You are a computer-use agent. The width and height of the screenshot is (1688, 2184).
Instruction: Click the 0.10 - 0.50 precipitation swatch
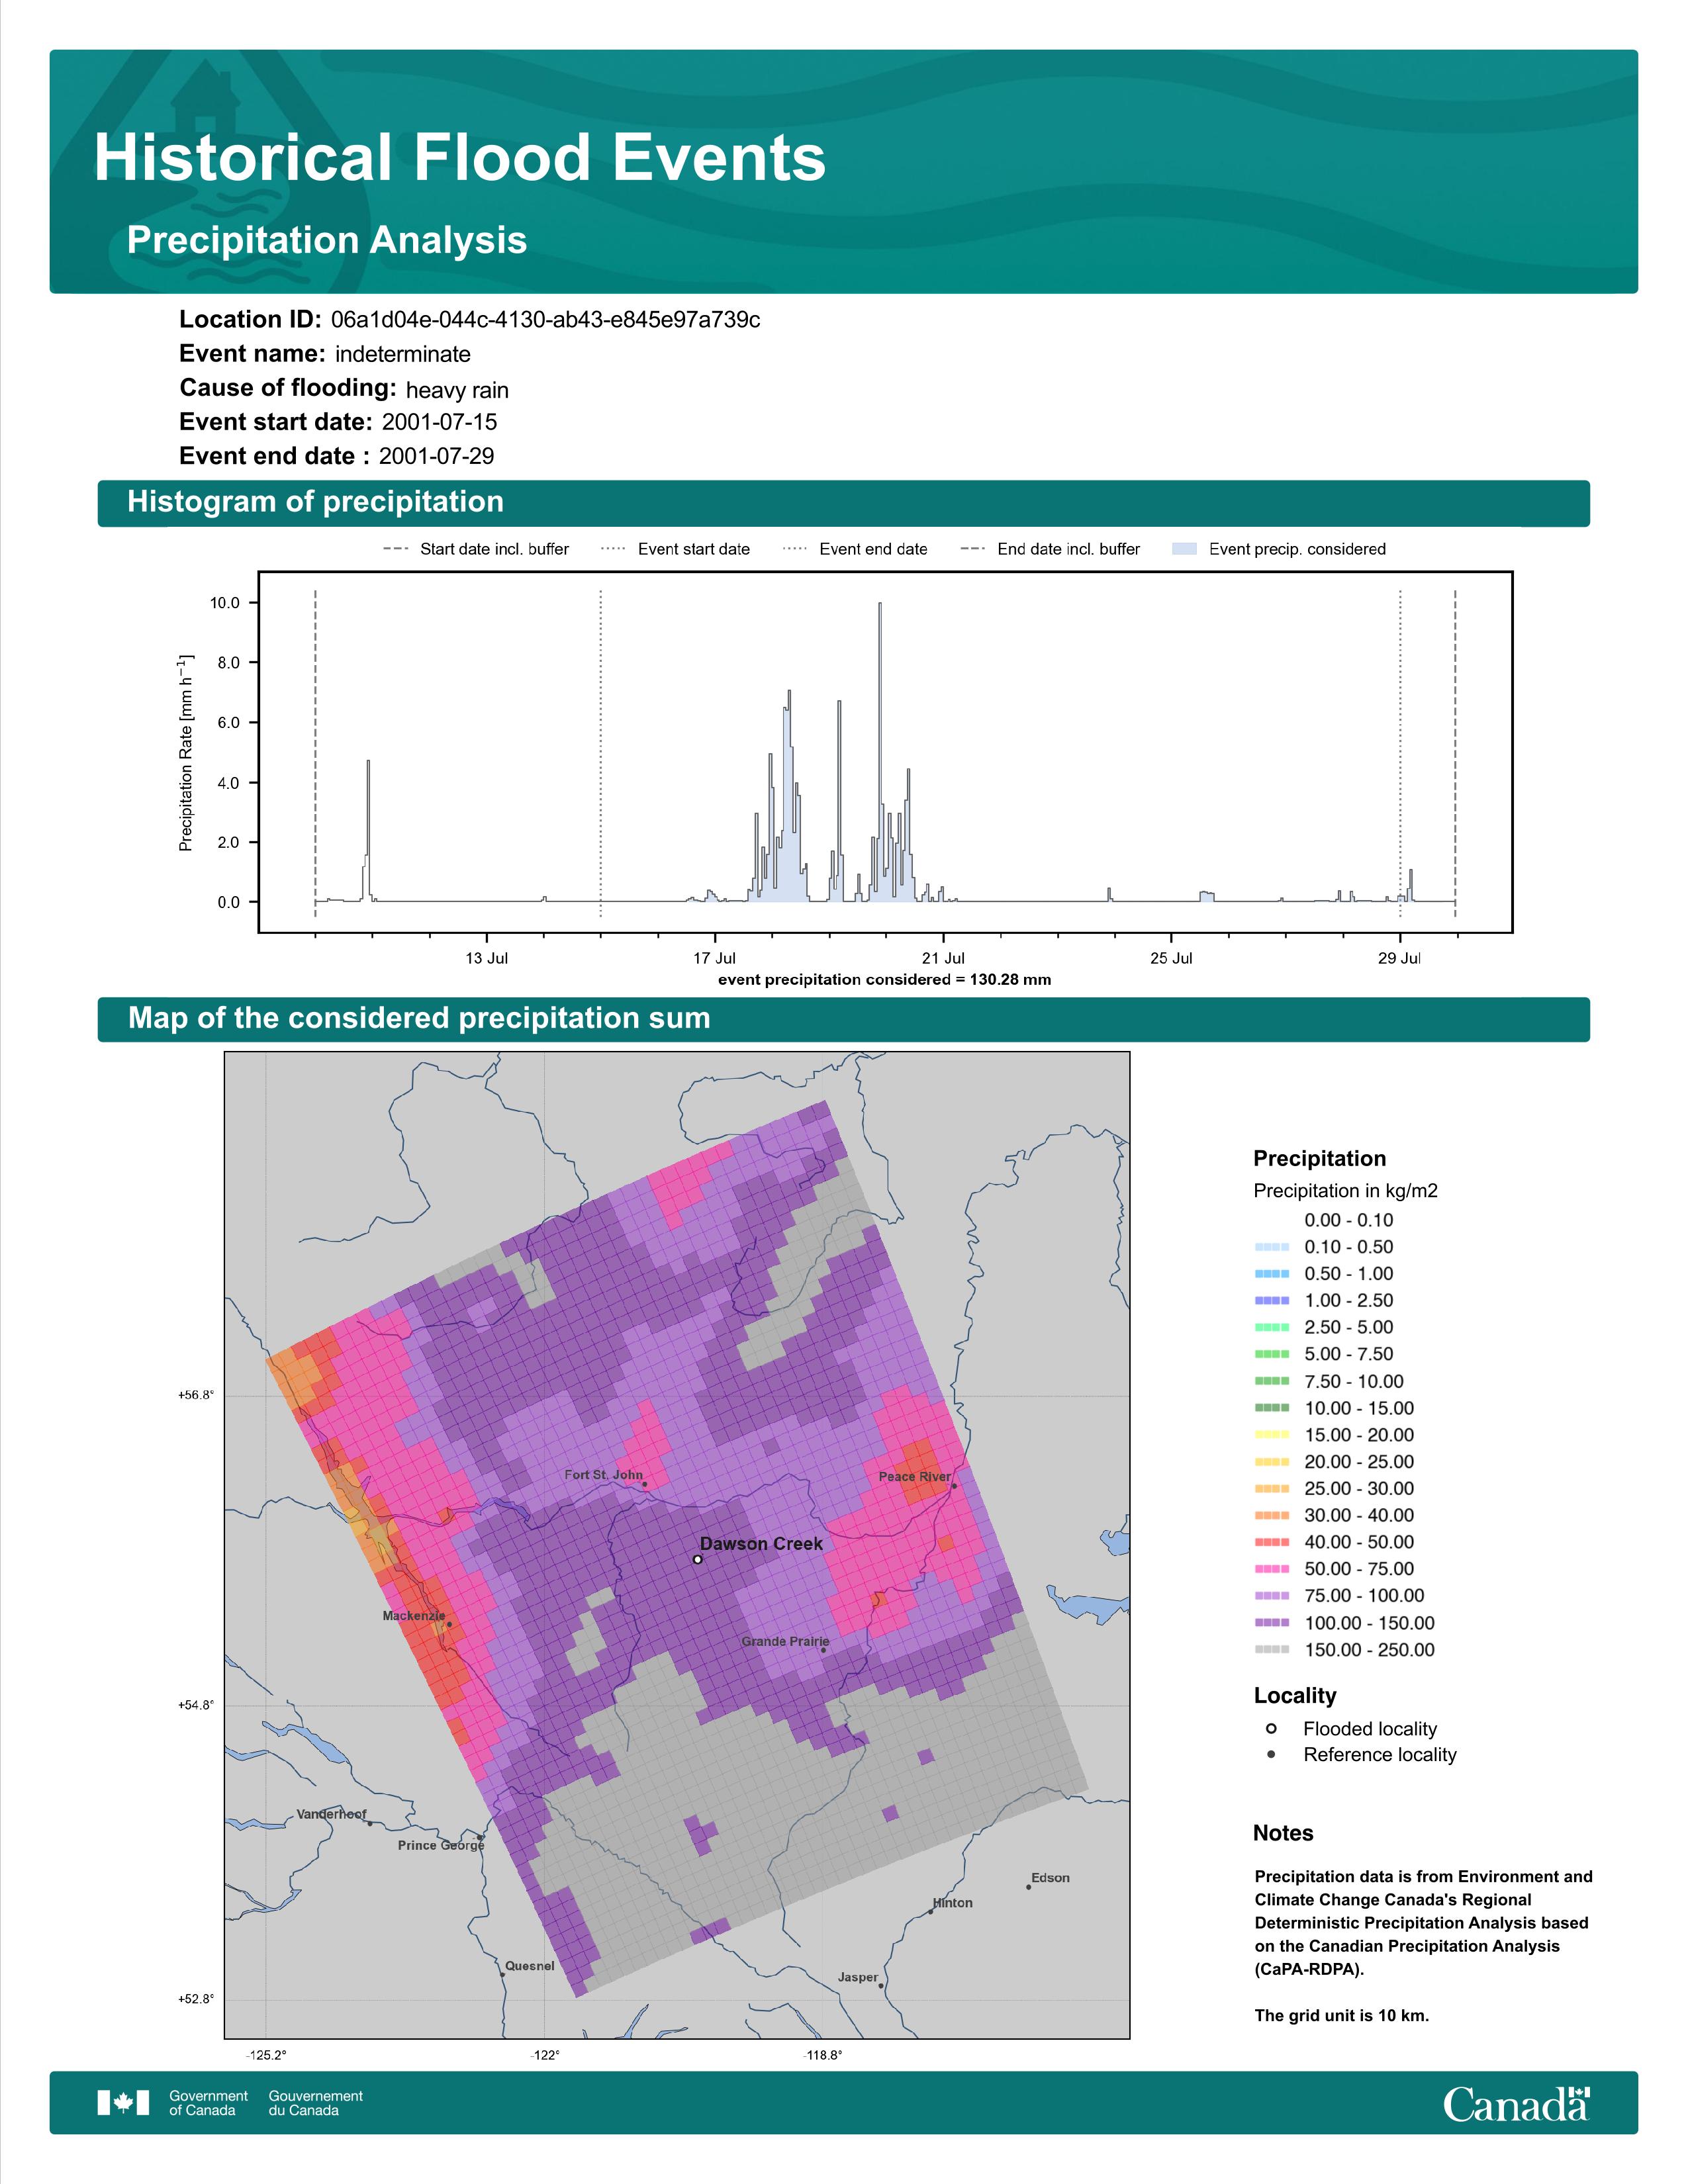click(1272, 1247)
